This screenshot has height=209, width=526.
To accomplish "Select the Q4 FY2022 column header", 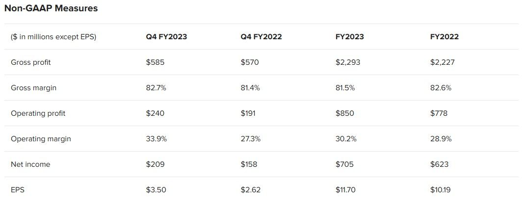I will (x=262, y=37).
